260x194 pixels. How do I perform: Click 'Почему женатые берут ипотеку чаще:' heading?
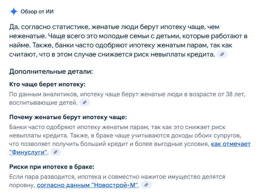68,117
